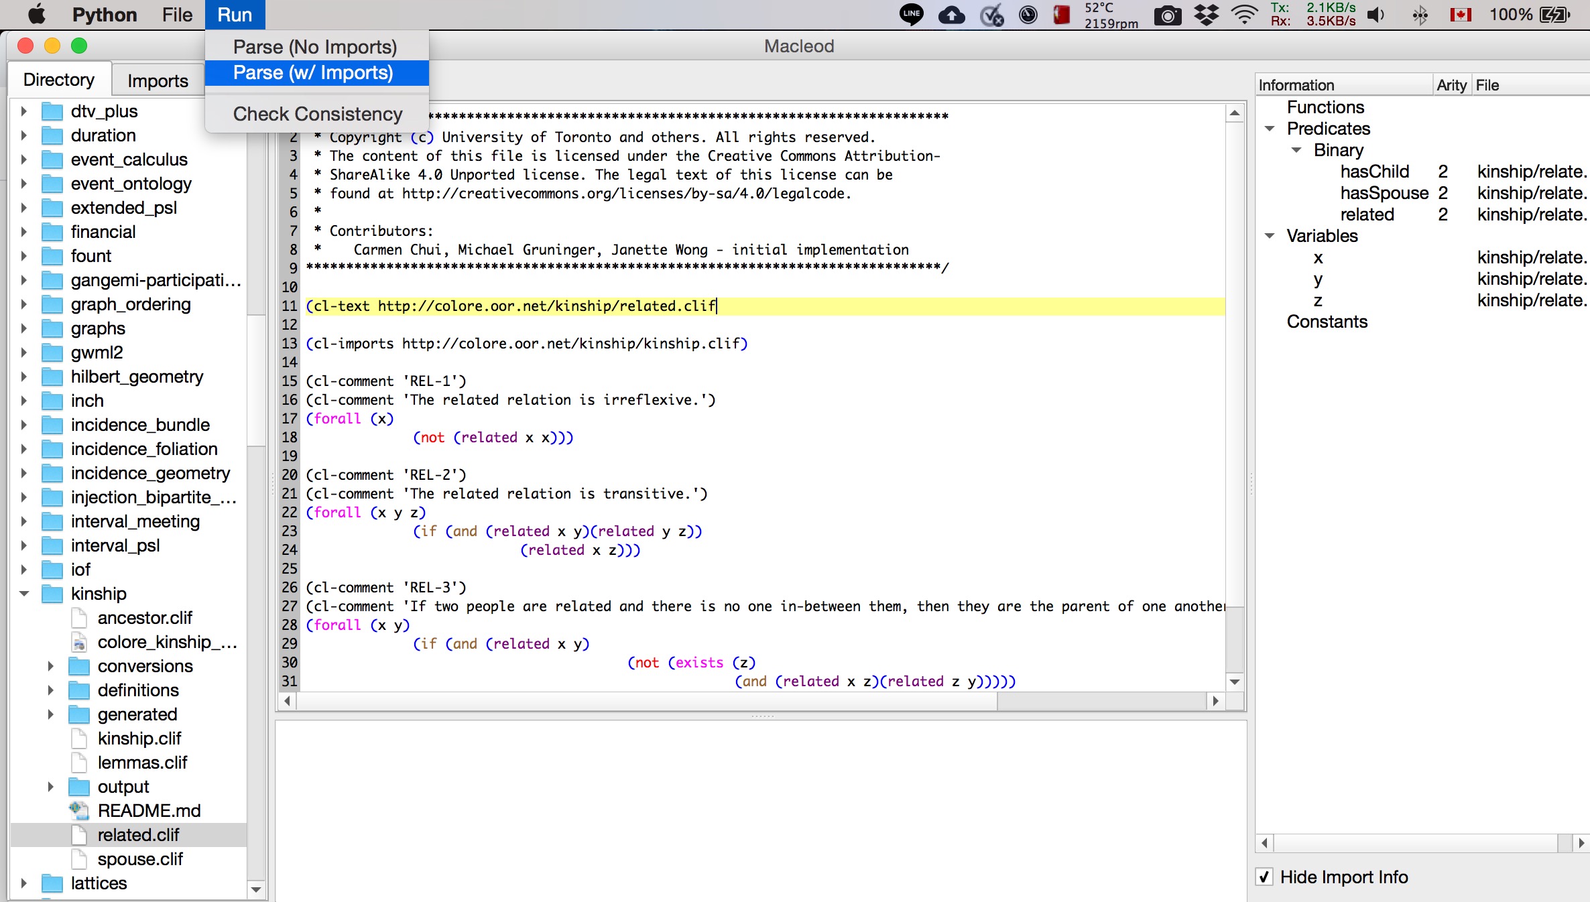
Task: Collapse the kinship folder in the tree
Action: click(25, 594)
